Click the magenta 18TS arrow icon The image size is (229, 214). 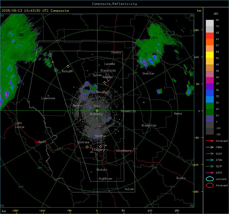[x=210, y=173]
